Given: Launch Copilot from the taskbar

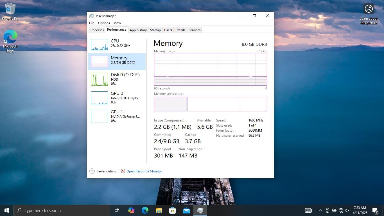Looking at the screenshot, I should pyautogui.click(x=131, y=210).
